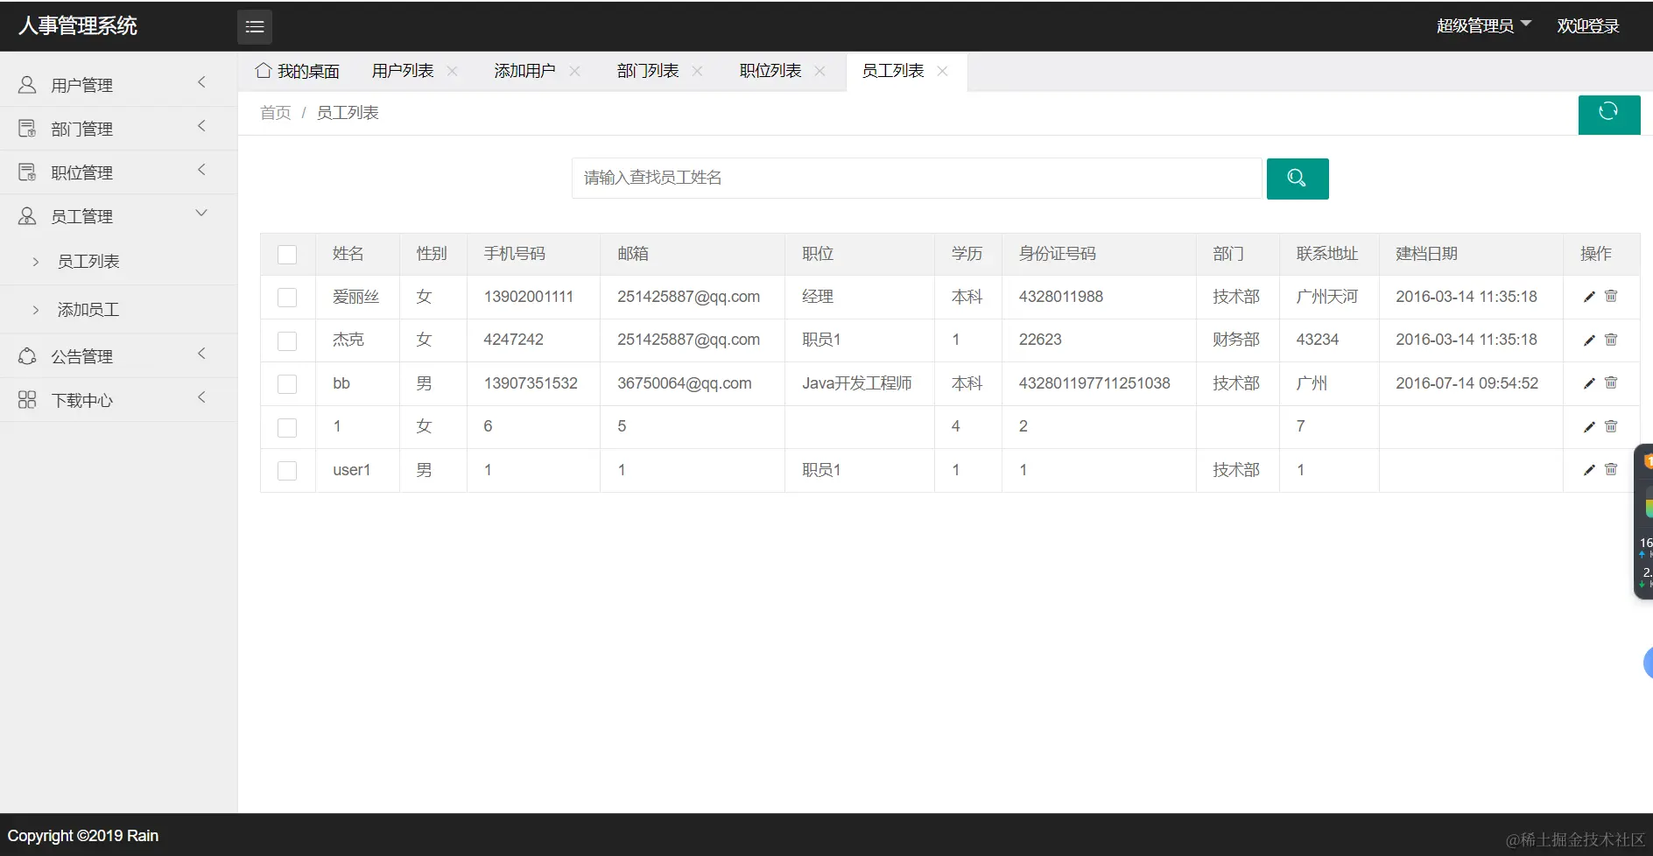Close the 用户列表 tab

tap(452, 71)
